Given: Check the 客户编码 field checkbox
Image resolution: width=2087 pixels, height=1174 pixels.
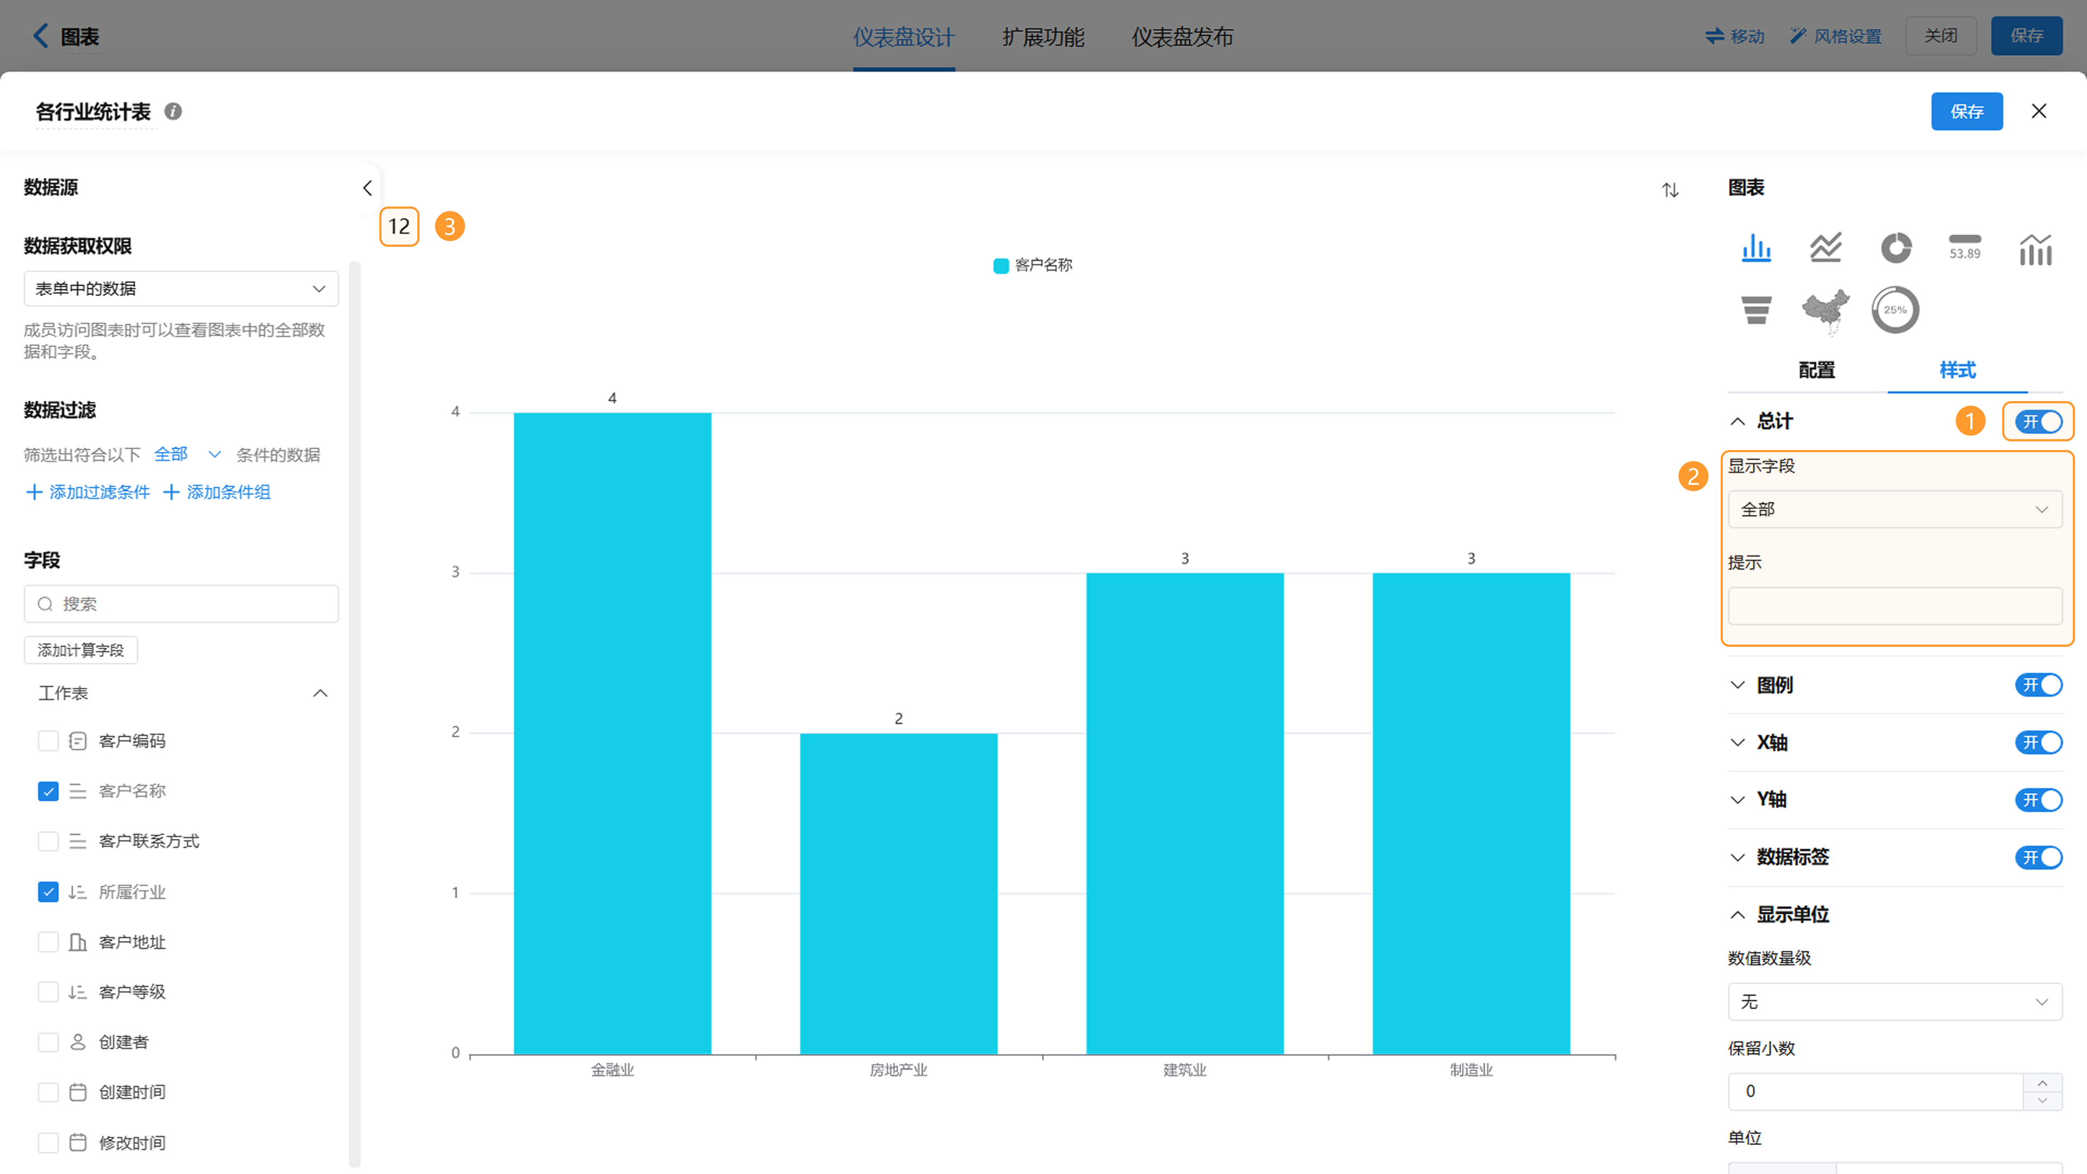Looking at the screenshot, I should coord(48,740).
